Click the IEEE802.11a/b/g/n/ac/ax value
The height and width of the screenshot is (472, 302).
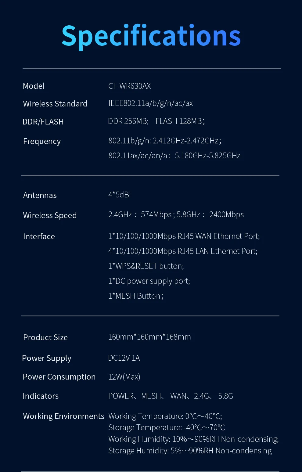[151, 103]
